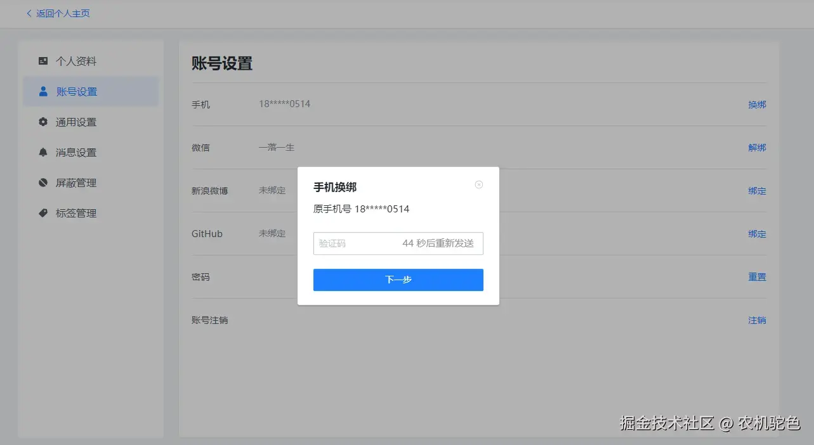Image resolution: width=814 pixels, height=445 pixels.
Task: Click 注销 in the 账号注销 row
Action: (757, 320)
